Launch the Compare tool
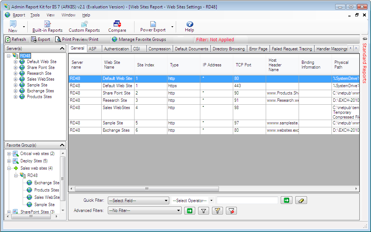Viewport: 371px width, 232px height. 117,27
